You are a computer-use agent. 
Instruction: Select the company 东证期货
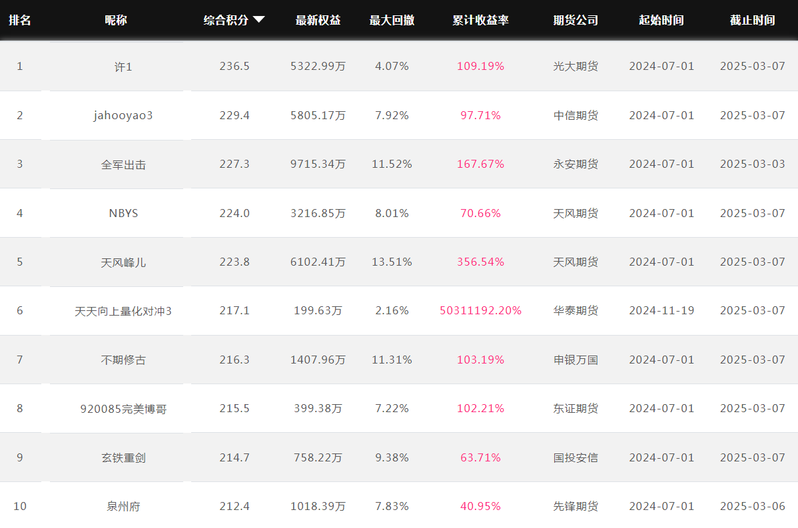coord(576,408)
